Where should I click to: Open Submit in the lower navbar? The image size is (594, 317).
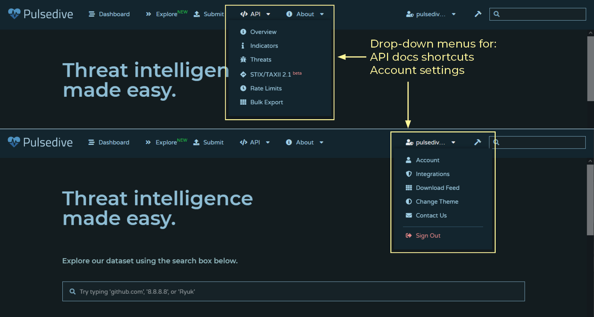[208, 142]
